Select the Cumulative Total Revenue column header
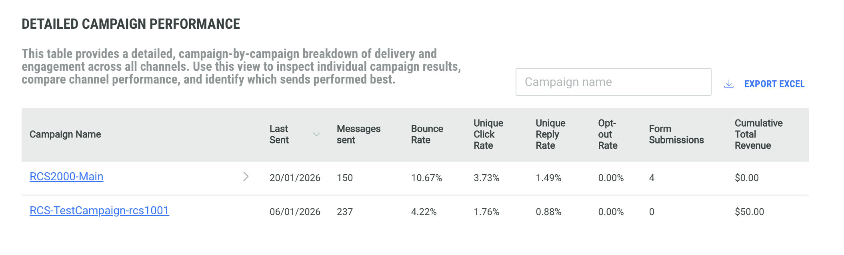Screen dimensions: 844x255 758,134
